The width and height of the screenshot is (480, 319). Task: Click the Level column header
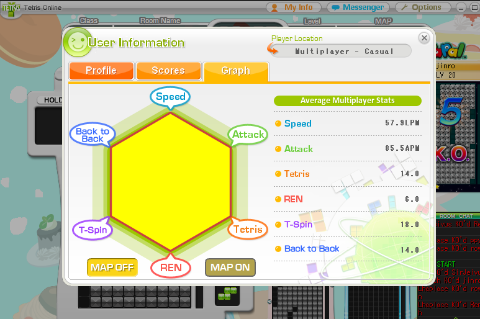click(x=312, y=21)
